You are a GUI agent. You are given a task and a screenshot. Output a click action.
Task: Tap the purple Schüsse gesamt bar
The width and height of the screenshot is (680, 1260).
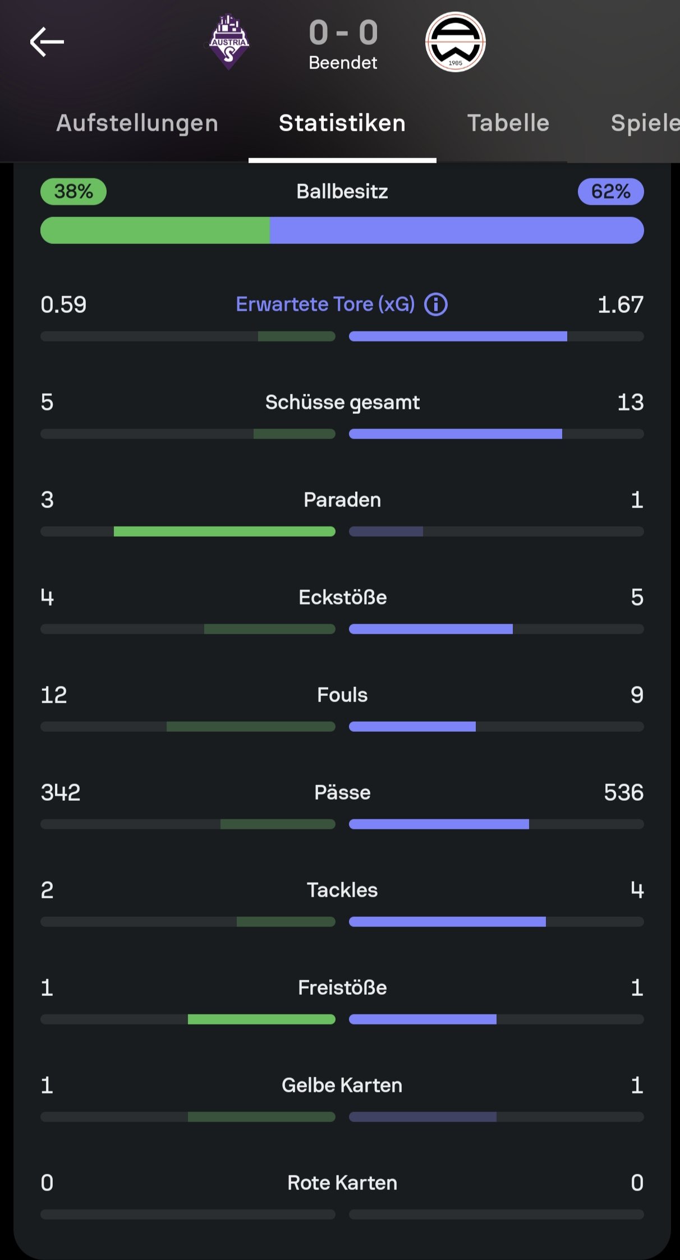click(x=455, y=434)
